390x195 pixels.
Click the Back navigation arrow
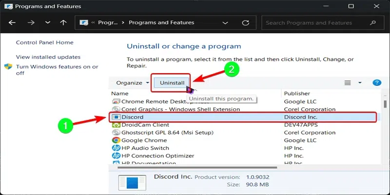(x=12, y=23)
